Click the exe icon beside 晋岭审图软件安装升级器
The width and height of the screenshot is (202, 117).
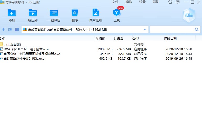point(2,59)
